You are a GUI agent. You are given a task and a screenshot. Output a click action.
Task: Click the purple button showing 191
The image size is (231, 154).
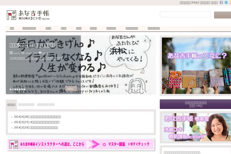tap(195, 104)
